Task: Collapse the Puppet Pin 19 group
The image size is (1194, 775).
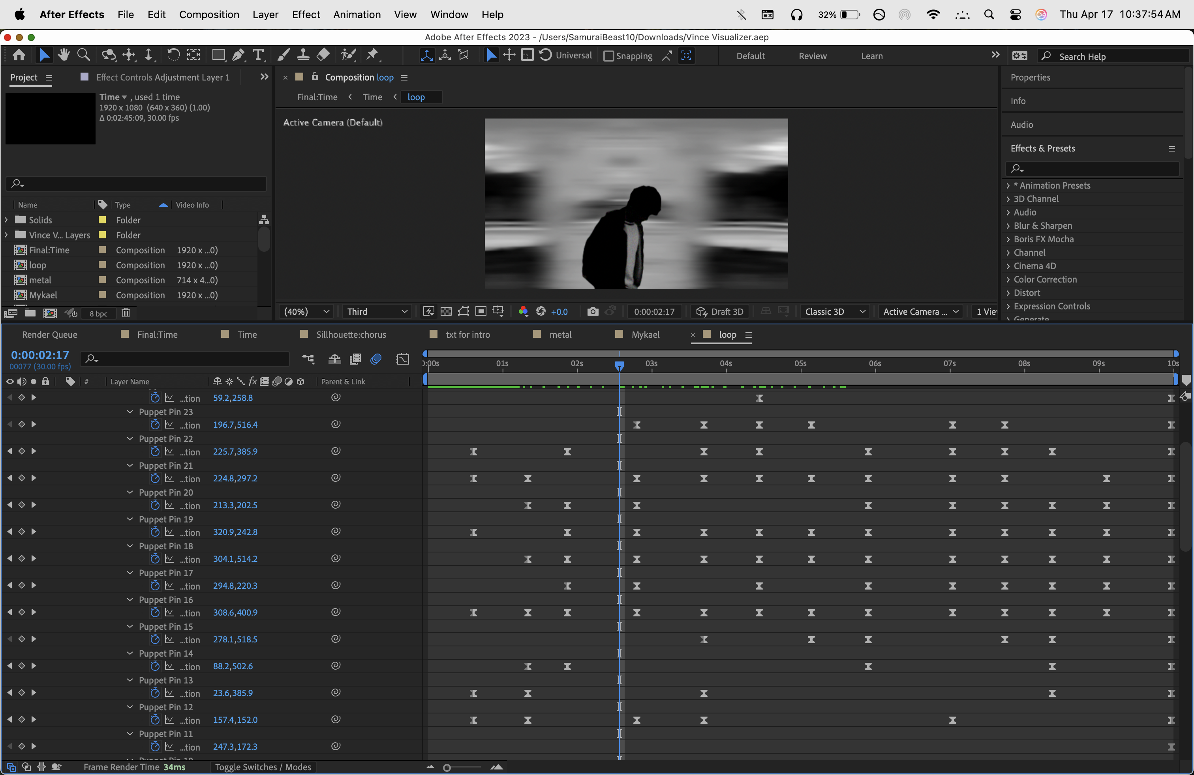Action: tap(130, 519)
